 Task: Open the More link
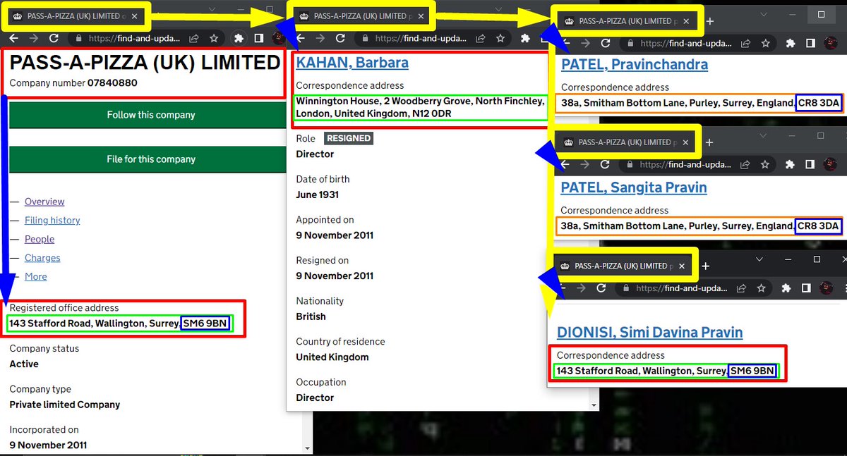coord(36,277)
